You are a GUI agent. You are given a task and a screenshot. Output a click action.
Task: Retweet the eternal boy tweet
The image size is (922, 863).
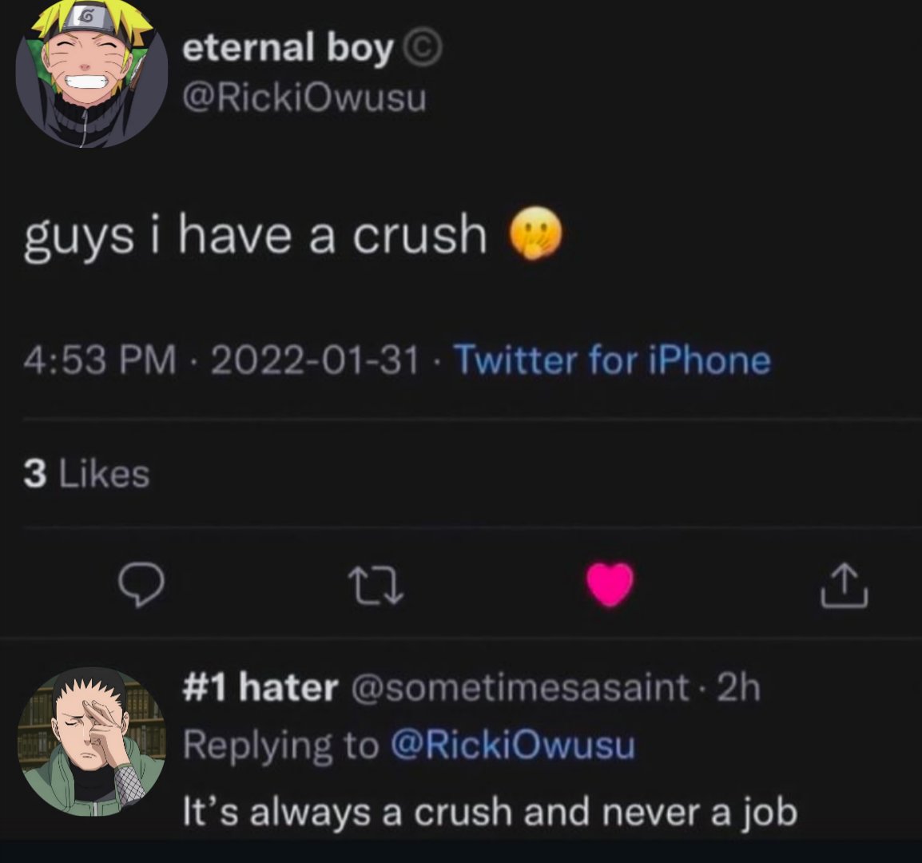[376, 585]
